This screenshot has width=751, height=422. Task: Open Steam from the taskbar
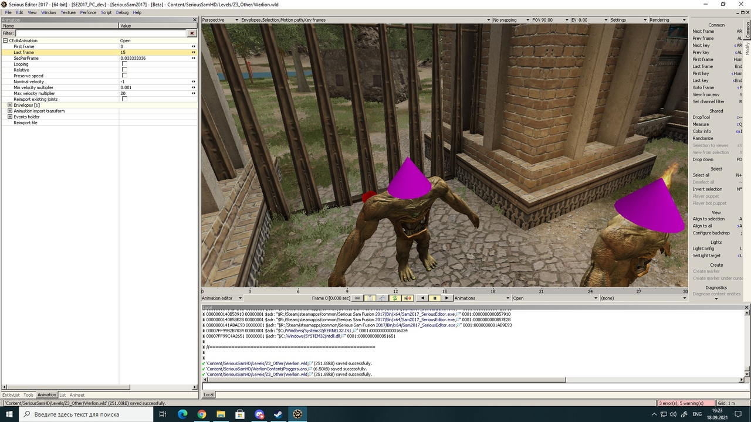278,414
